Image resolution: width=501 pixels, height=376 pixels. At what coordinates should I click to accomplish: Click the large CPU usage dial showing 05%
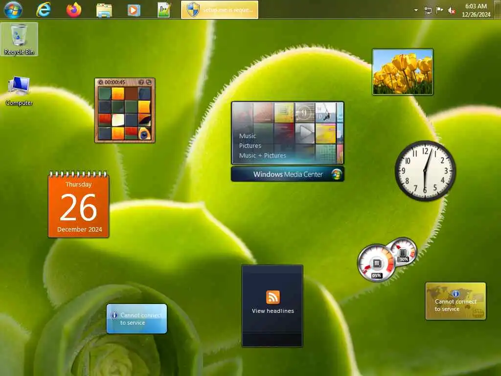376,263
